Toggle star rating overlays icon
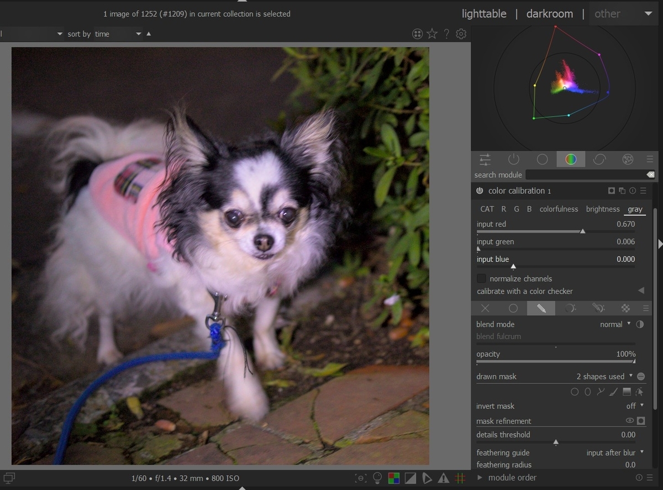The width and height of the screenshot is (663, 490). [432, 34]
